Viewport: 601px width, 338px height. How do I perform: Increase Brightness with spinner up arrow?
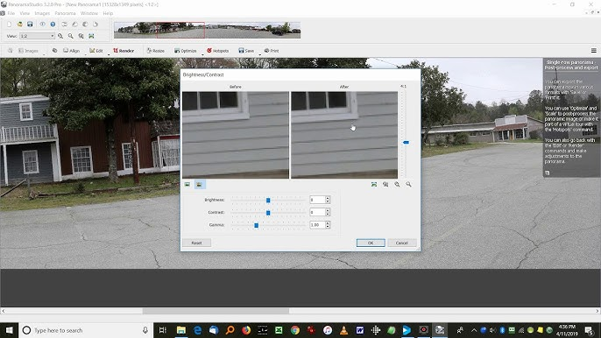[x=328, y=198]
